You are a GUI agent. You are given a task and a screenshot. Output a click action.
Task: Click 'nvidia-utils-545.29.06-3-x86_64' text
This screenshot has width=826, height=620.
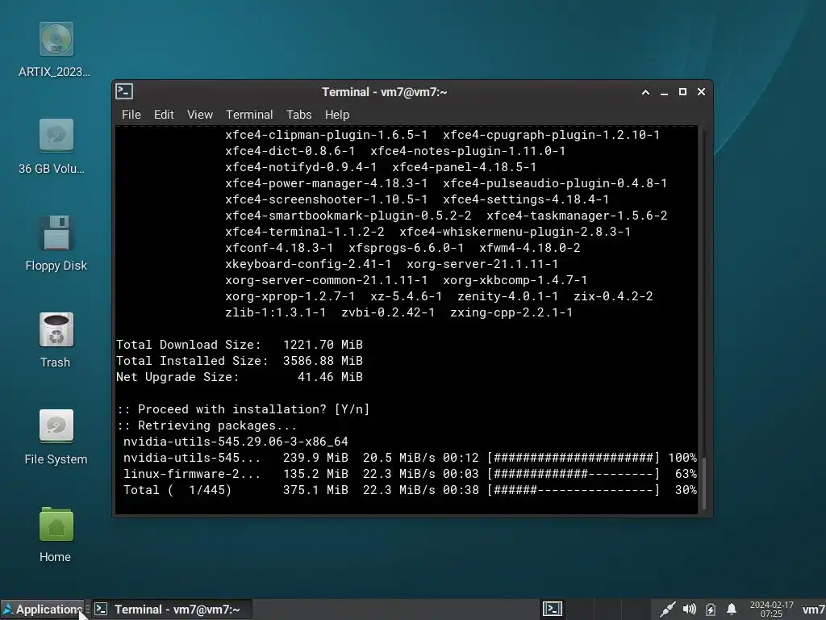click(236, 442)
